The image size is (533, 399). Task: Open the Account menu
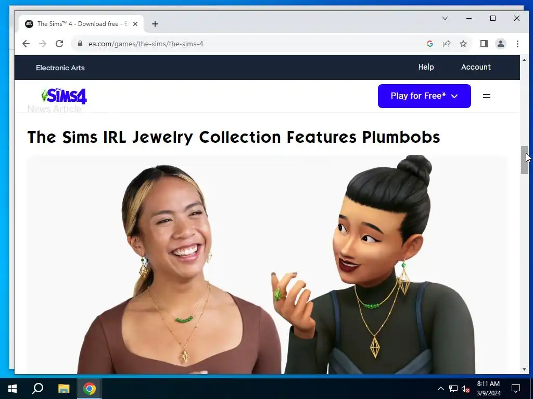476,67
